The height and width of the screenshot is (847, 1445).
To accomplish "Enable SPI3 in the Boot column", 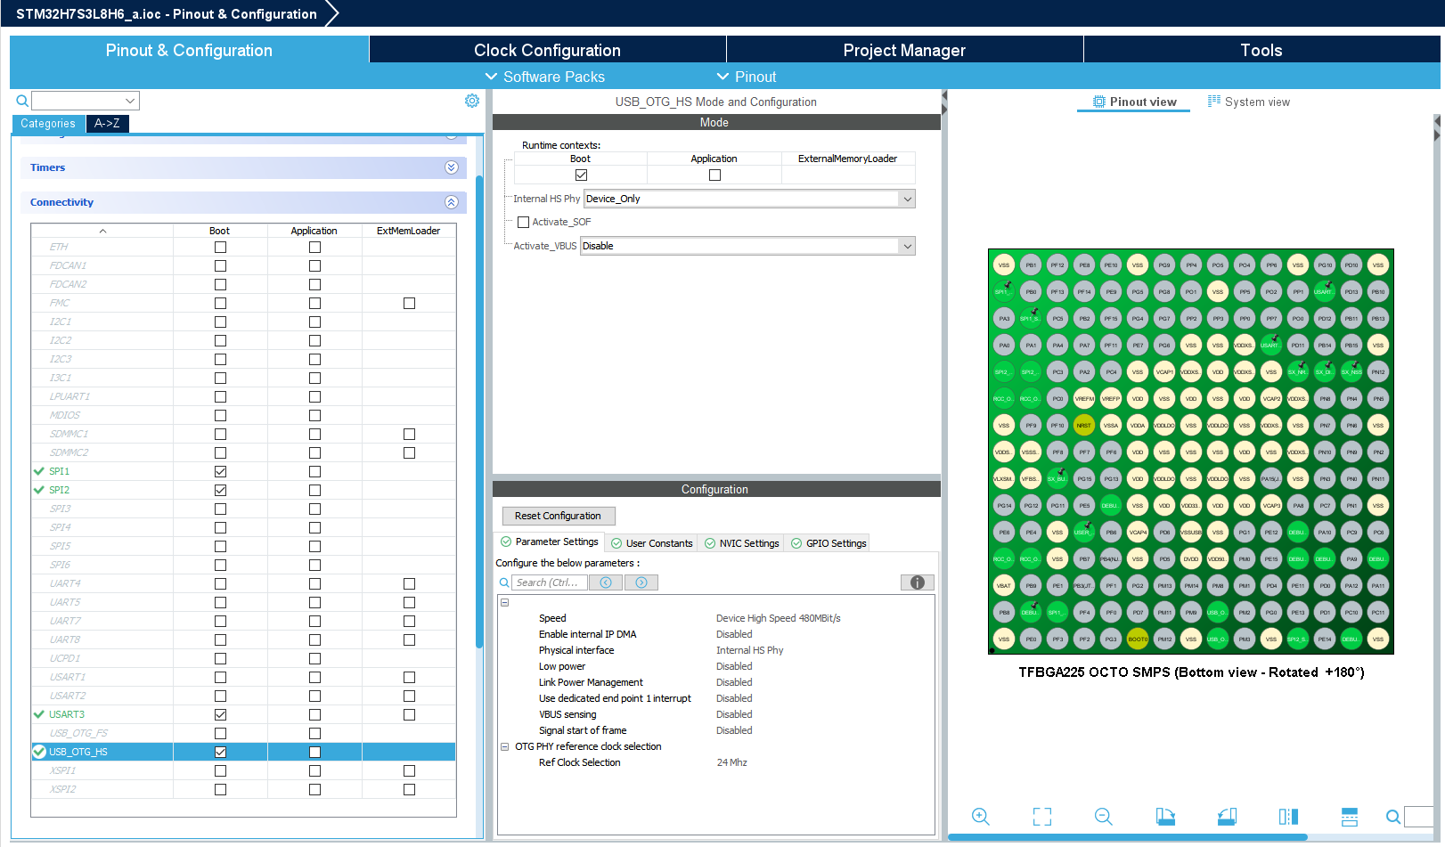I will [x=220, y=509].
